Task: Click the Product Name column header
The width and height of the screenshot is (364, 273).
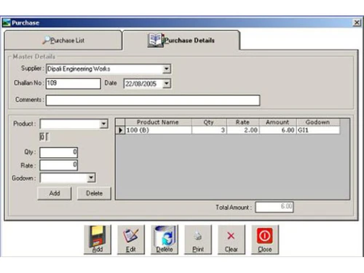Action: (x=158, y=122)
